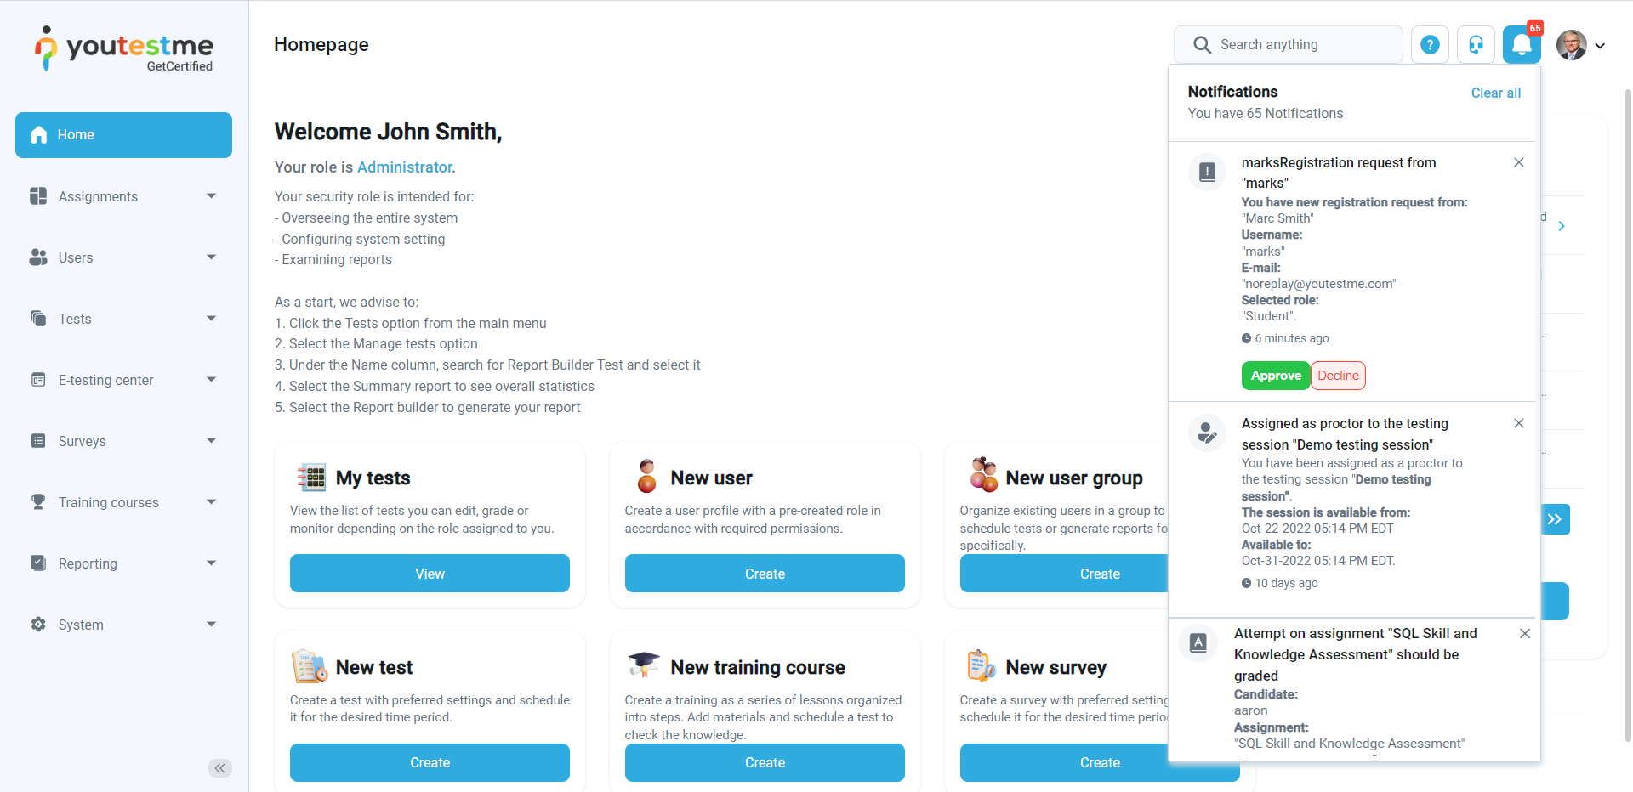Approve the marks registration request
This screenshot has height=792, width=1633.
point(1275,376)
